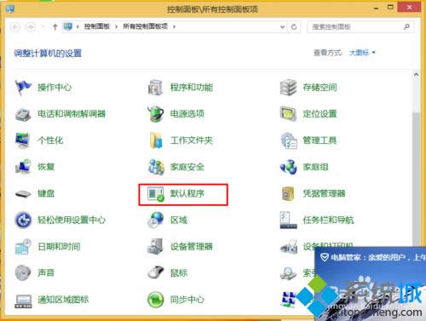Open the 恢复 recovery icon

point(23,167)
